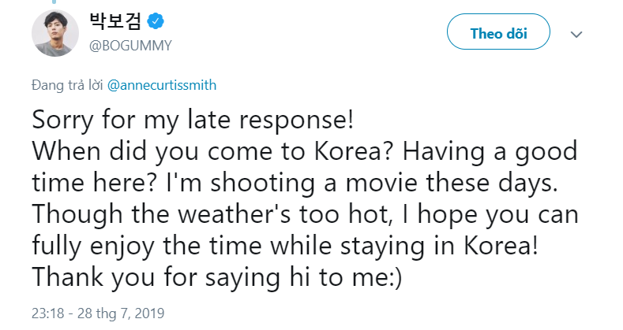Image resolution: width=623 pixels, height=330 pixels.
Task: Click the "Đang trả lời" label
Action: [67, 84]
